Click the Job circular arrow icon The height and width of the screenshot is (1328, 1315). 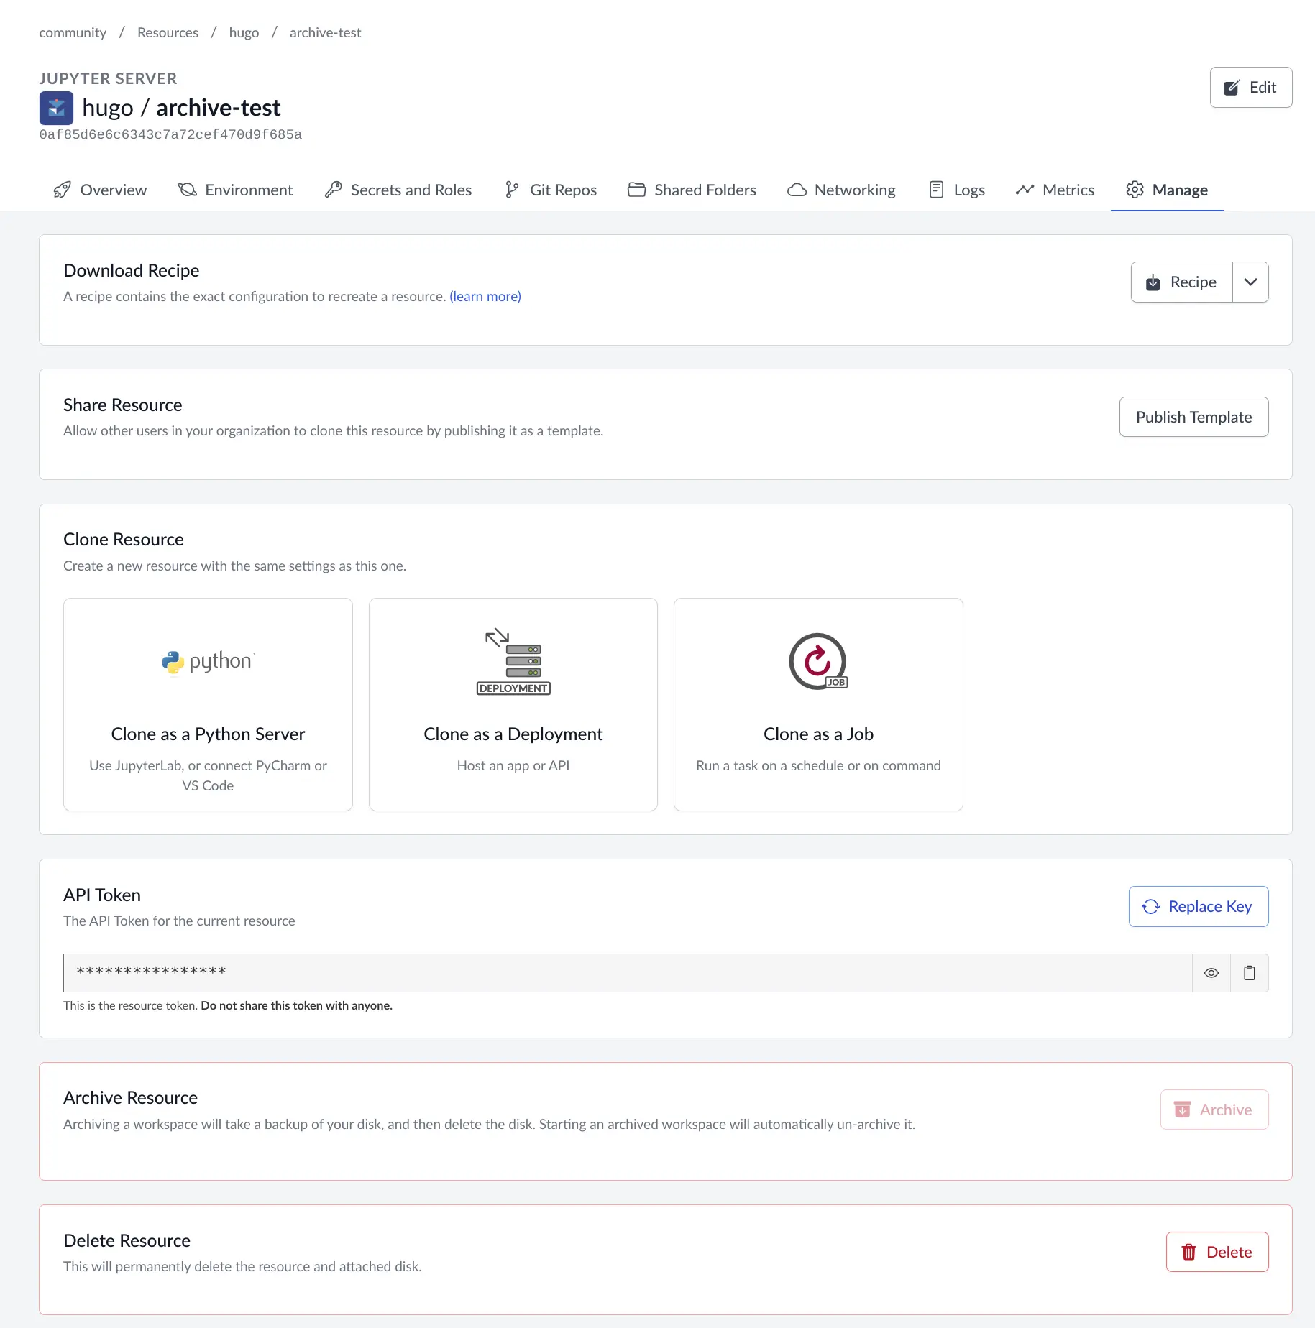pyautogui.click(x=817, y=661)
